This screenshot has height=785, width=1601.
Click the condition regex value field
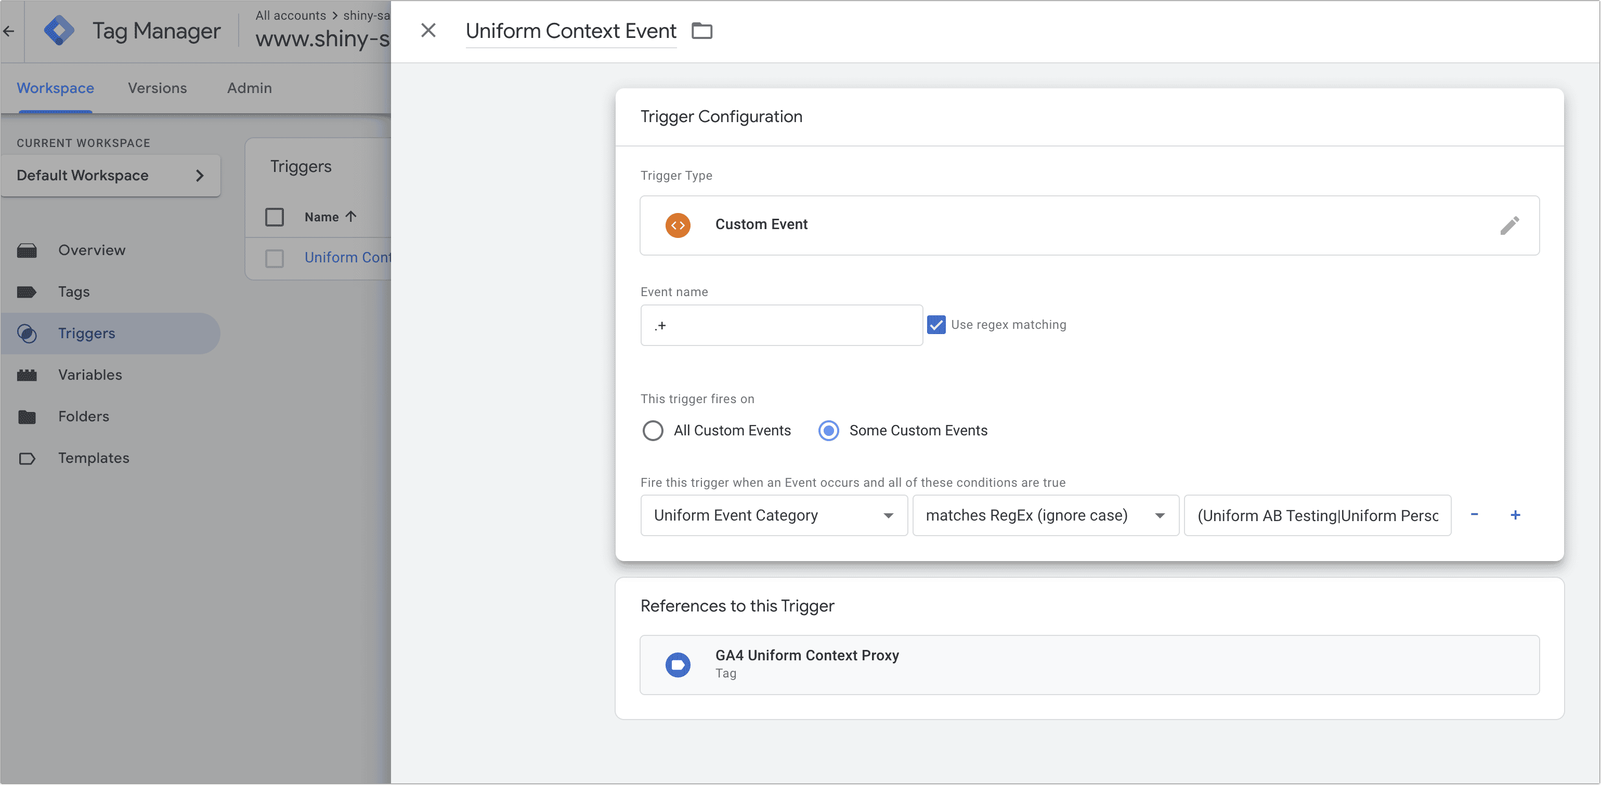1317,515
